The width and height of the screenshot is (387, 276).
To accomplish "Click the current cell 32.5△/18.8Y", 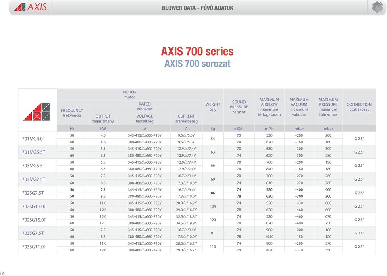I will pos(186,216).
